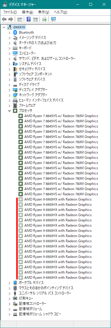
Task: Select the ポータブル デバイス label
Action: click(x=31, y=283)
